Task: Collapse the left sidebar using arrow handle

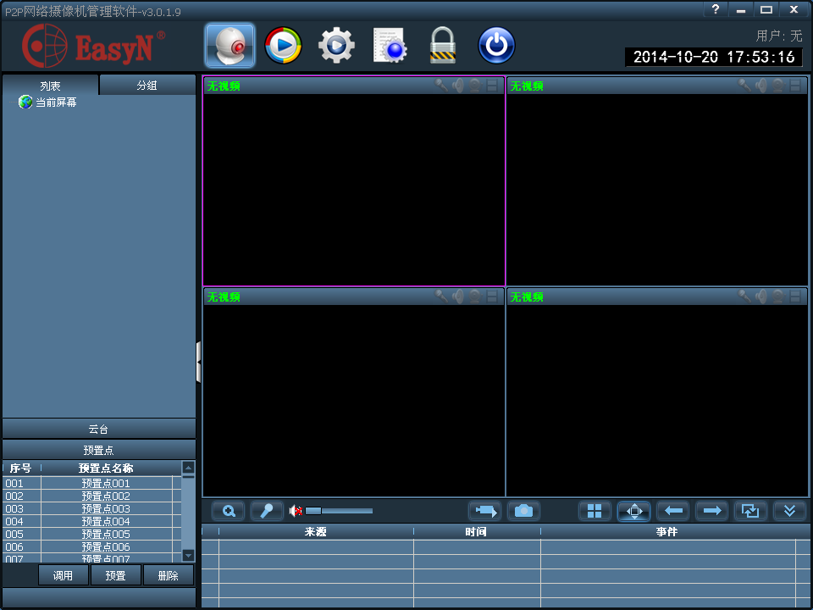Action: click(198, 363)
